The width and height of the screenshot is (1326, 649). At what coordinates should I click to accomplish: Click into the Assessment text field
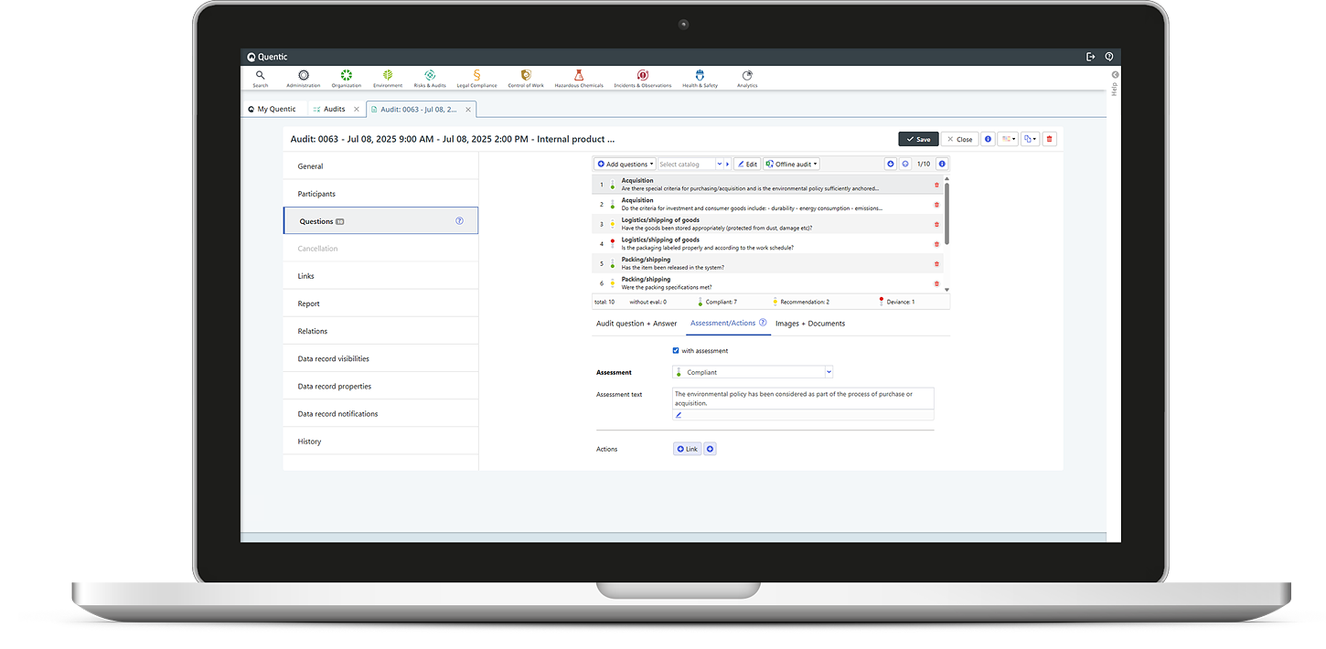803,398
